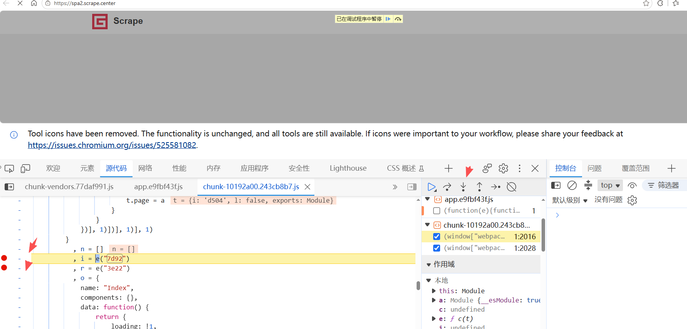Resume script execution in debugger toolbar
This screenshot has height=329, width=687.
(x=432, y=187)
